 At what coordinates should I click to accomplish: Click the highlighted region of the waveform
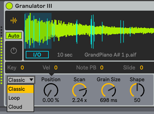pos(38,31)
